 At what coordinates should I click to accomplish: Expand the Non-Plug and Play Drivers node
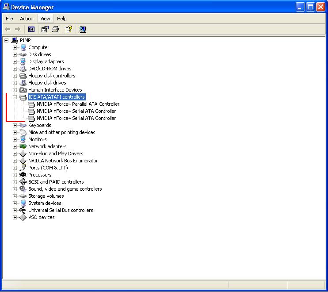click(15, 154)
